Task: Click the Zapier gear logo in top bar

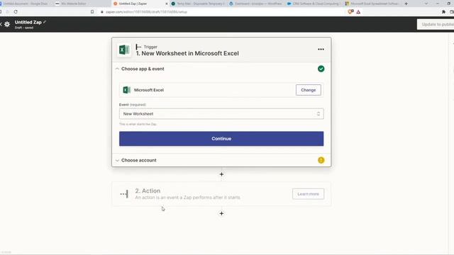Action: [x=7, y=24]
